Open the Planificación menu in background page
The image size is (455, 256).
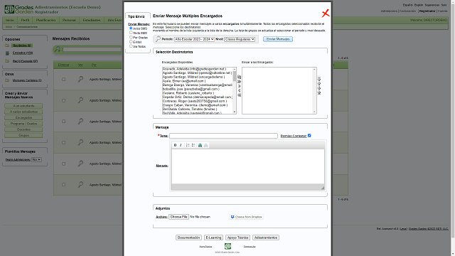(45, 20)
